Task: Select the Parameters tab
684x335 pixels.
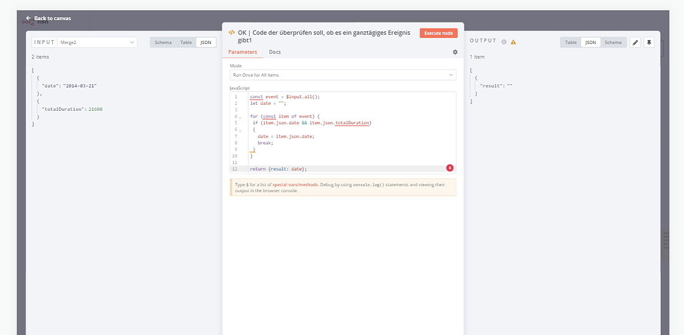Action: pyautogui.click(x=242, y=52)
